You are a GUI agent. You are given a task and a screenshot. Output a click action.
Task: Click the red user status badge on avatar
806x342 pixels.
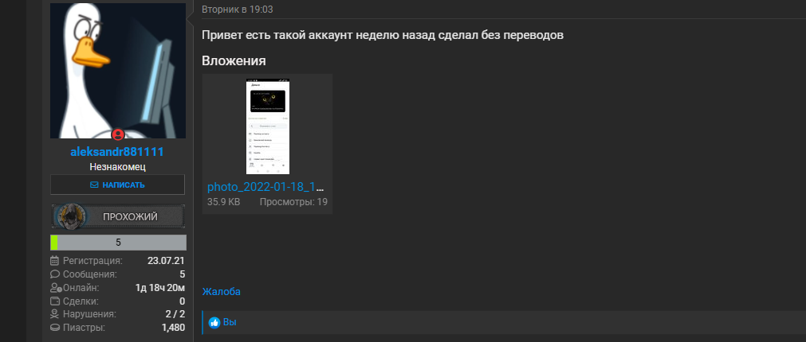(118, 135)
